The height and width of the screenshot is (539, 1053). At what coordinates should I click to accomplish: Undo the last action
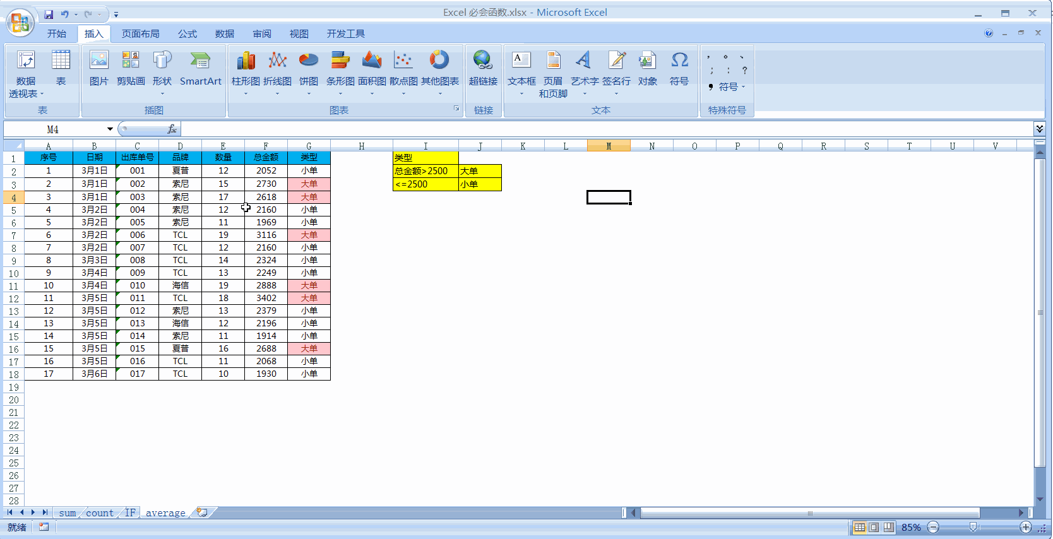pyautogui.click(x=64, y=14)
